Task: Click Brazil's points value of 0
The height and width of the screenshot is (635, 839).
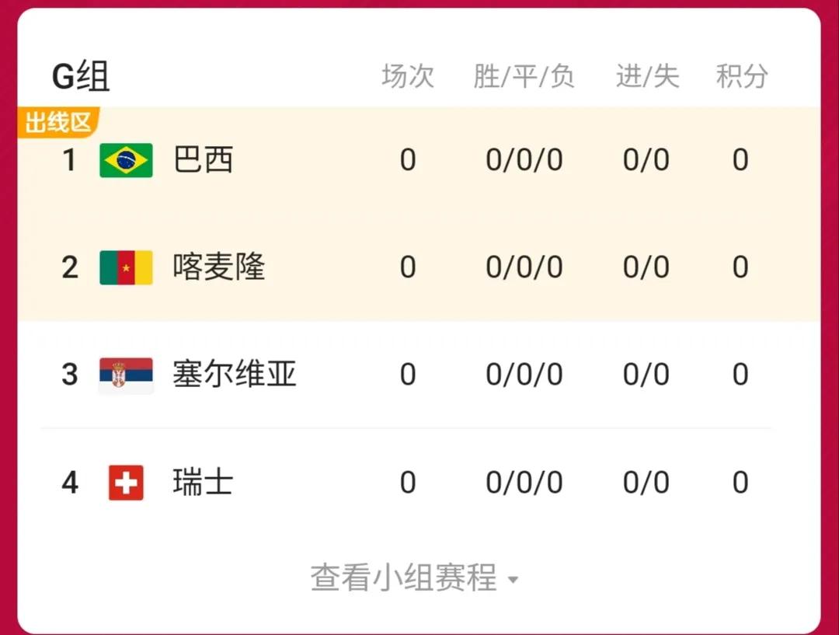Action: [x=740, y=160]
